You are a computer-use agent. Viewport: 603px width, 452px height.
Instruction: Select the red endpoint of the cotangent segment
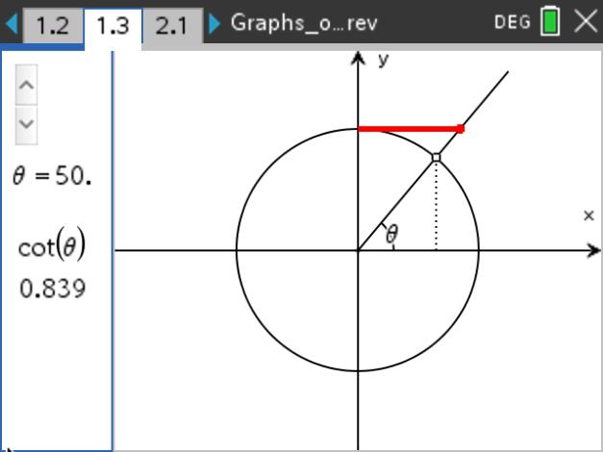(x=461, y=128)
